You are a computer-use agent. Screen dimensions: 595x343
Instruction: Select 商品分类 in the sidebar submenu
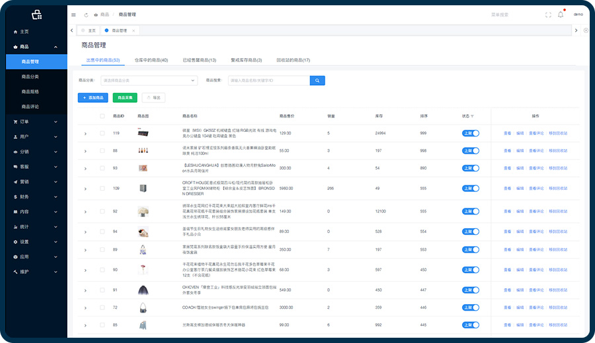[30, 77]
